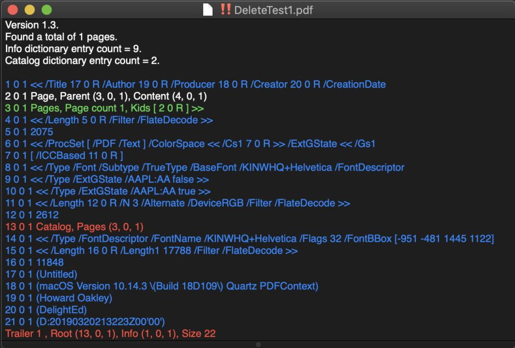515x348 pixels.
Task: Click the '14 0 1' FontDescriptor line
Action: 249,238
